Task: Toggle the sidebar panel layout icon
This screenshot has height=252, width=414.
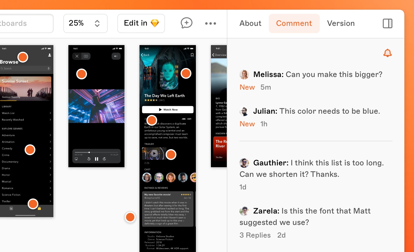Action: (x=387, y=23)
